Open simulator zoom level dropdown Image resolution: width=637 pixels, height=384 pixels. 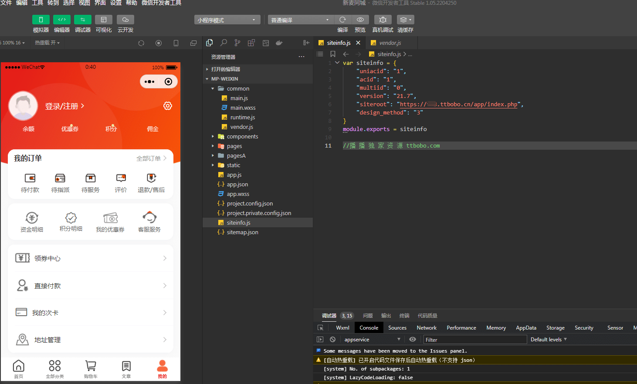[13, 43]
